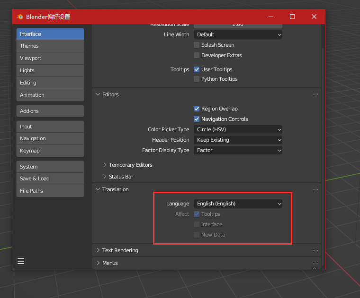This screenshot has width=360, height=298.
Task: Collapse the Translation panel
Action: 98,189
